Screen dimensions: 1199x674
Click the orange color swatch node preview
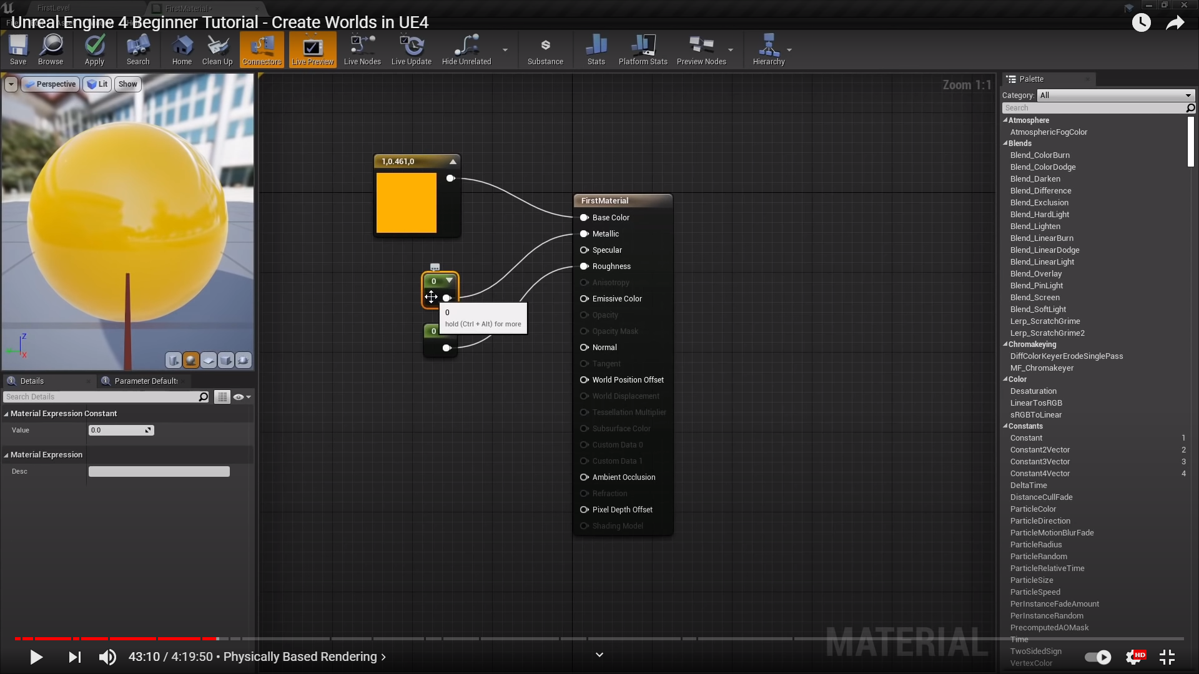pyautogui.click(x=406, y=203)
